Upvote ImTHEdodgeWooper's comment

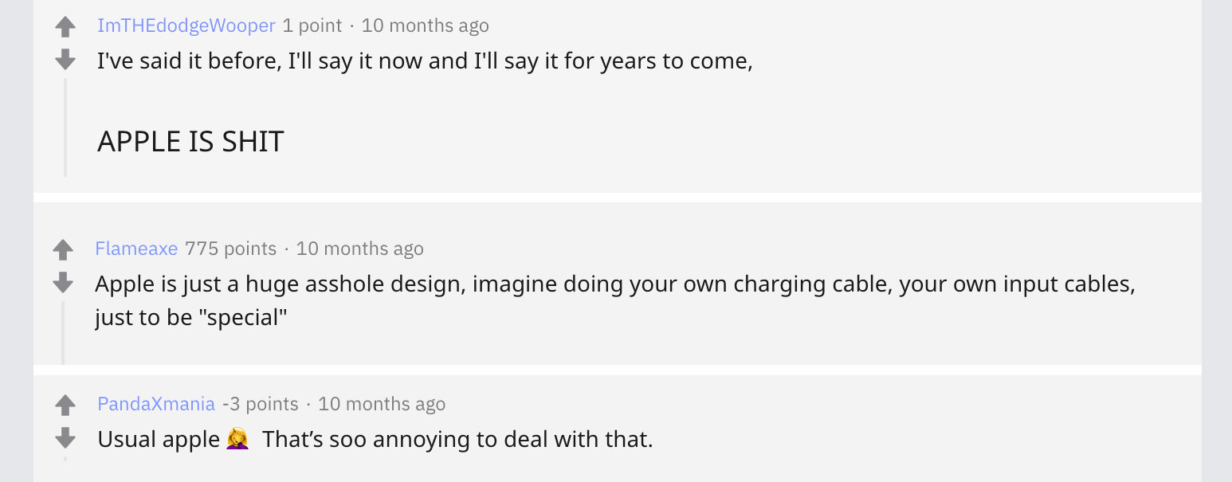point(65,28)
